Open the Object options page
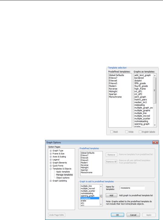 (x=63, y=178)
